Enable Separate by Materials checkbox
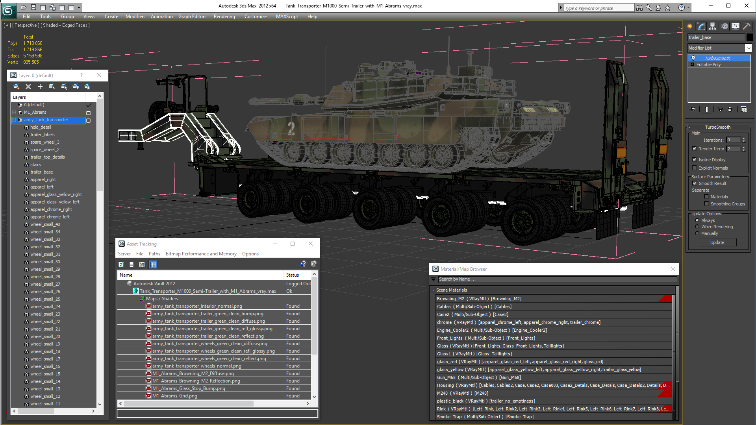The image size is (756, 425). [706, 197]
